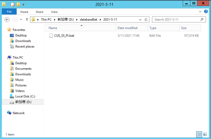Open the Help icon
The width and height of the screenshot is (211, 139).
point(206,11)
